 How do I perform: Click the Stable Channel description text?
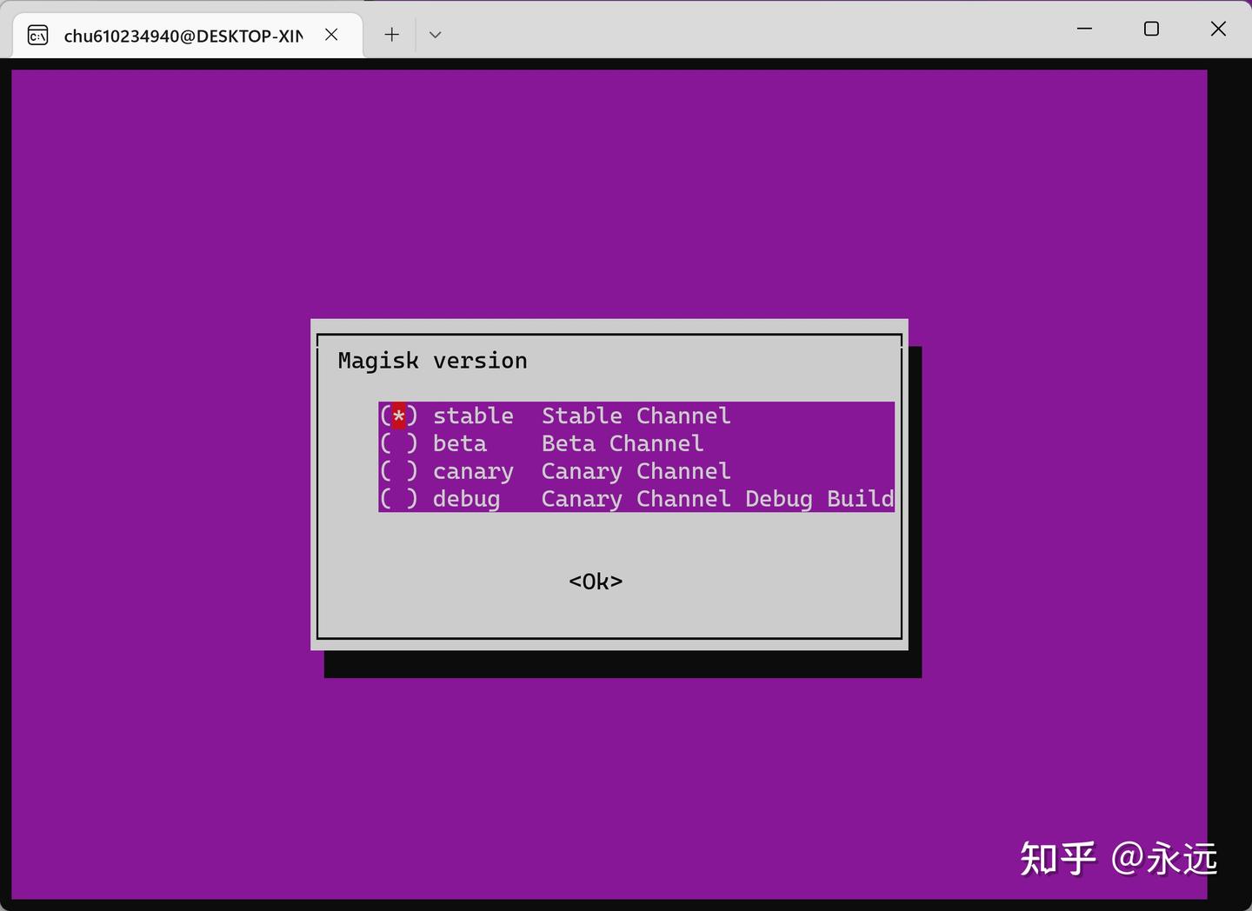click(x=636, y=416)
